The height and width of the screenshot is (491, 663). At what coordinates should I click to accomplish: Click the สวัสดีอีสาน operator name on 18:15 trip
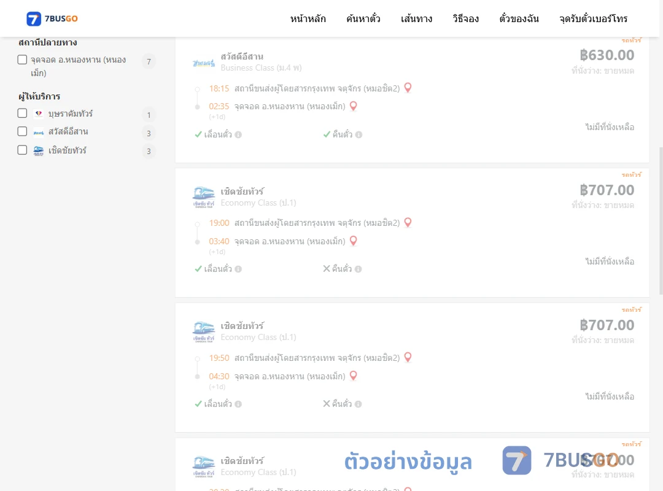(242, 56)
